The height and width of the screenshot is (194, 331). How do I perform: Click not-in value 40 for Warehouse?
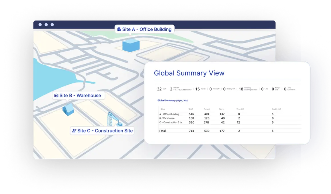coord(223,118)
